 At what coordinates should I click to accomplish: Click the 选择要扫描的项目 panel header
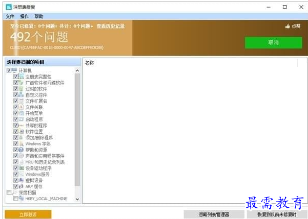[43, 62]
